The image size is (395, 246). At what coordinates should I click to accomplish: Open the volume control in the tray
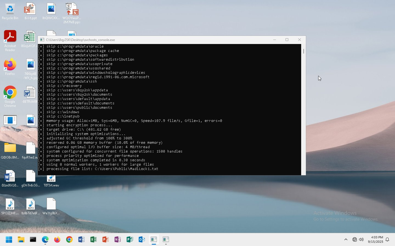[361, 240]
